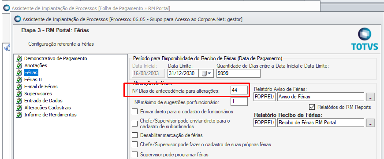Browse for Relatório Aviso de Férias
384x159 pixels.
coord(370,97)
